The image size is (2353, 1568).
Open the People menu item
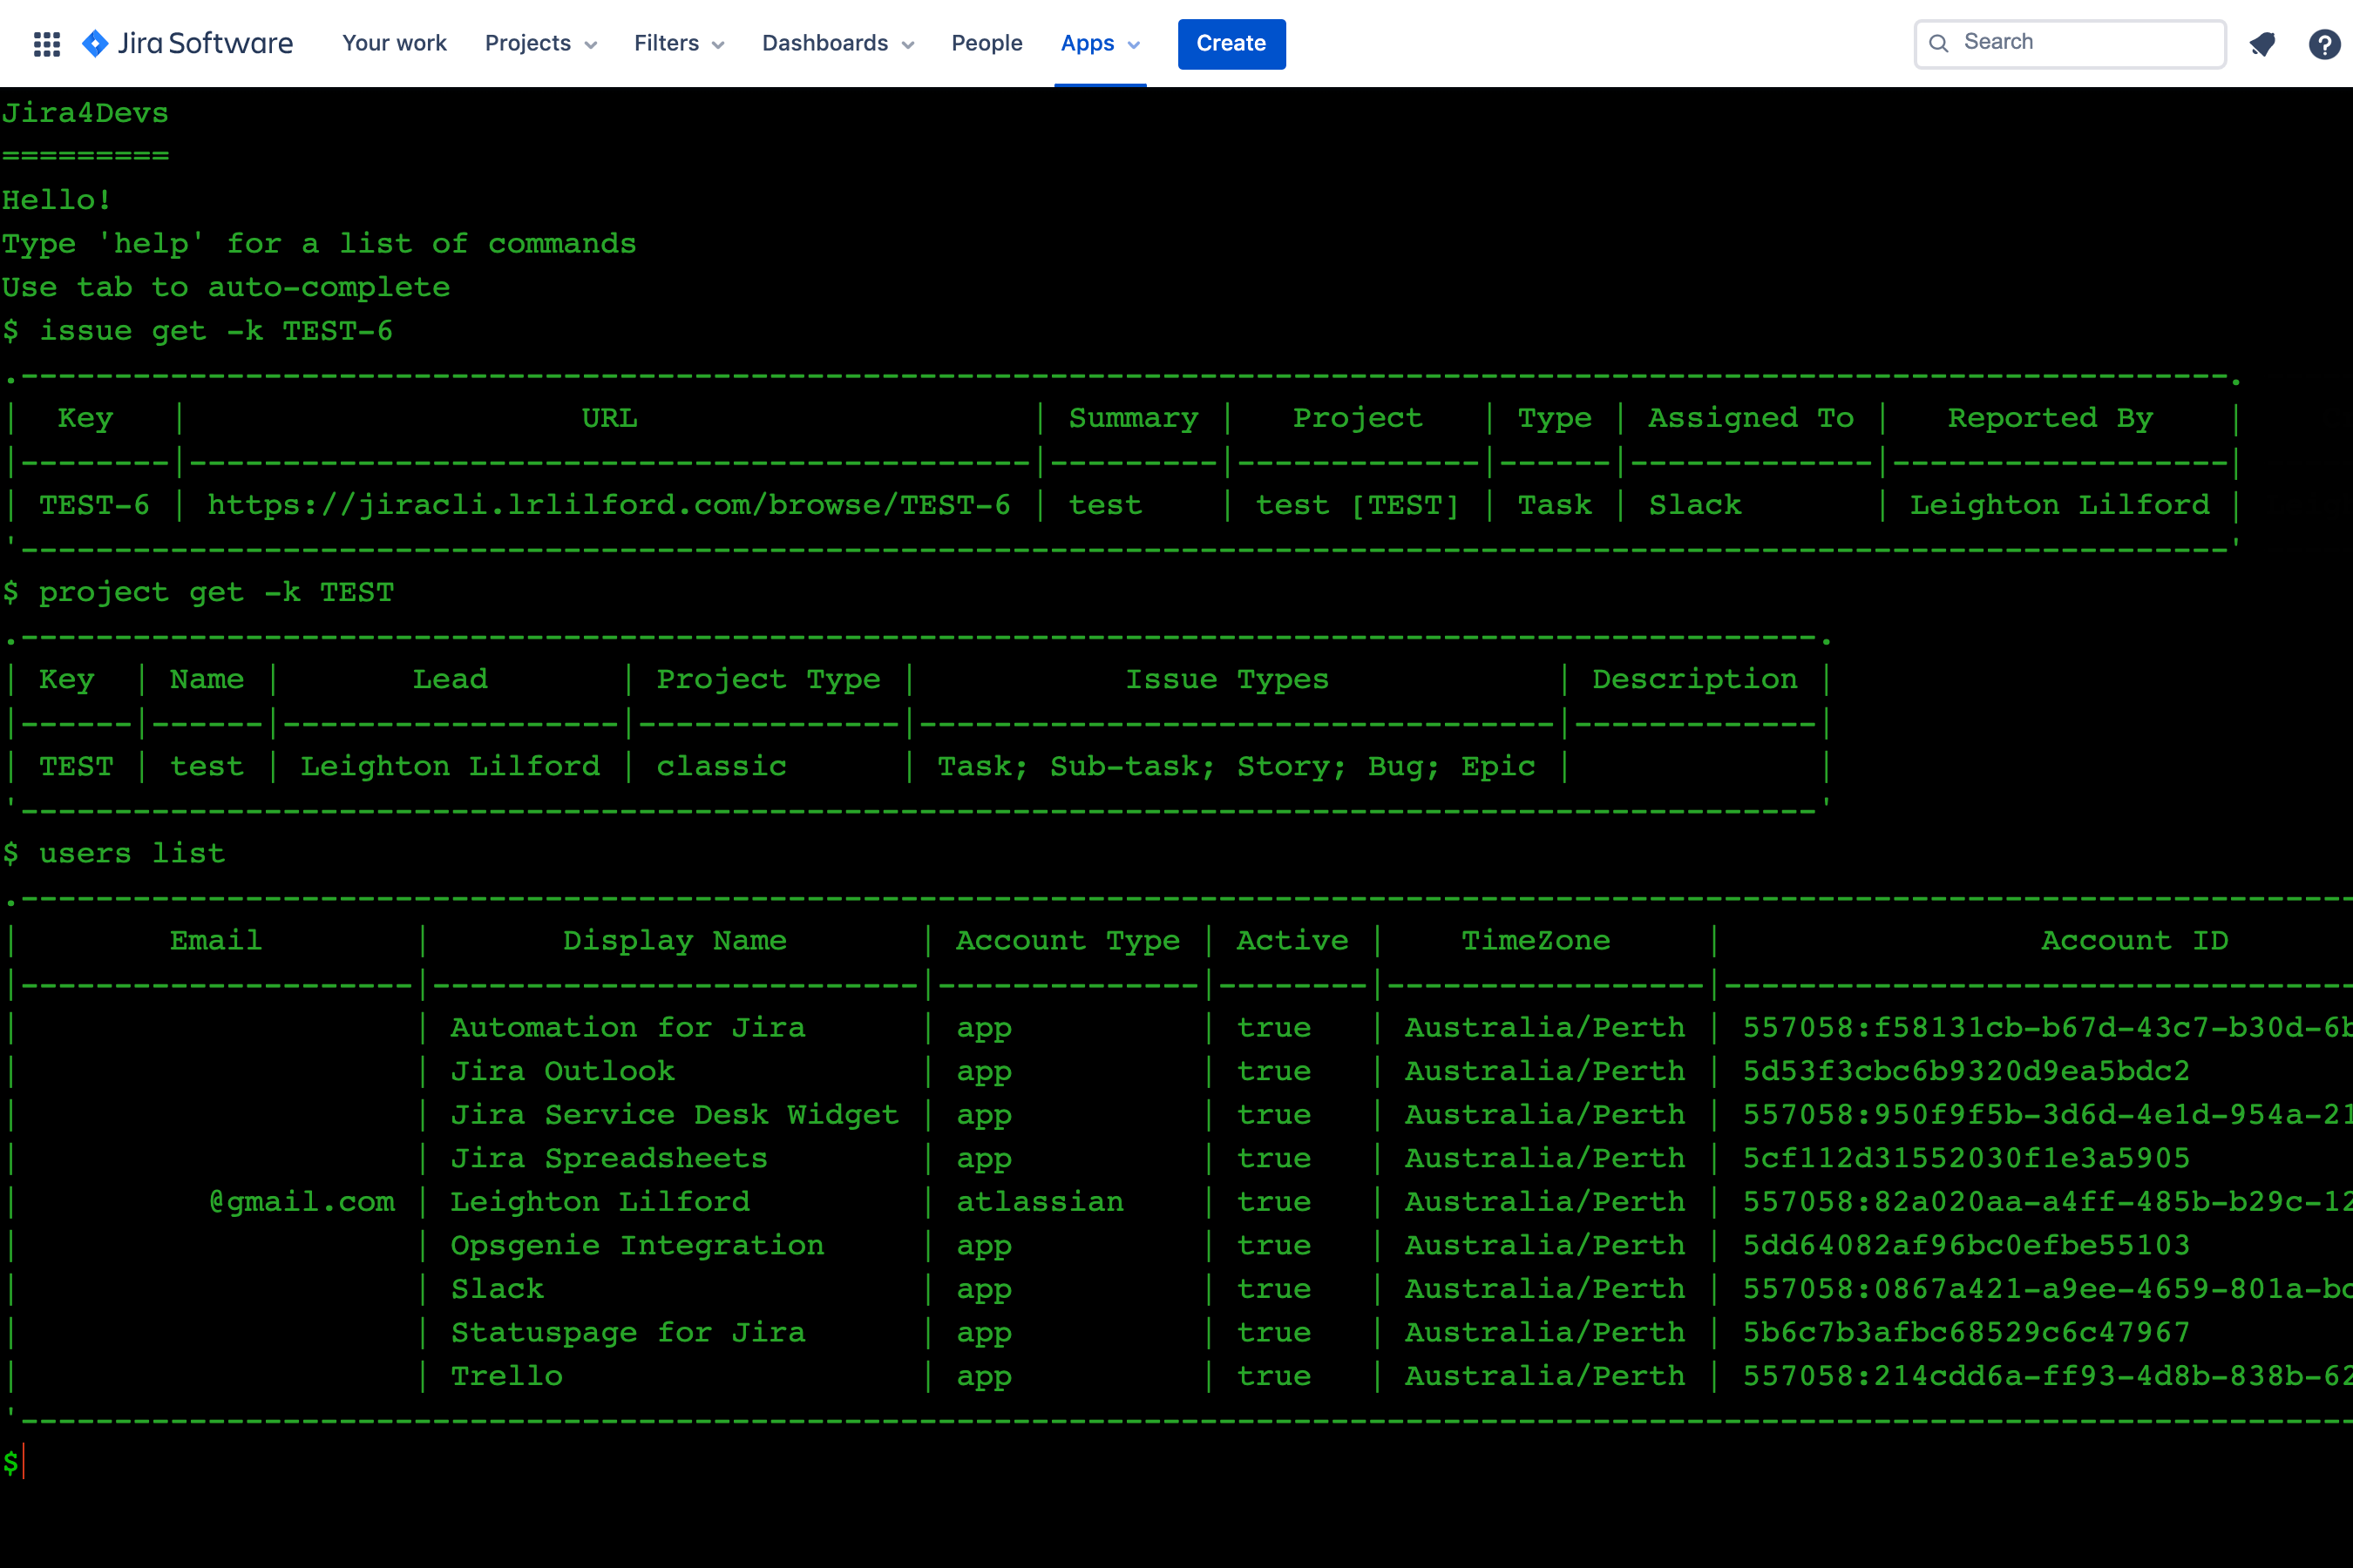[987, 43]
